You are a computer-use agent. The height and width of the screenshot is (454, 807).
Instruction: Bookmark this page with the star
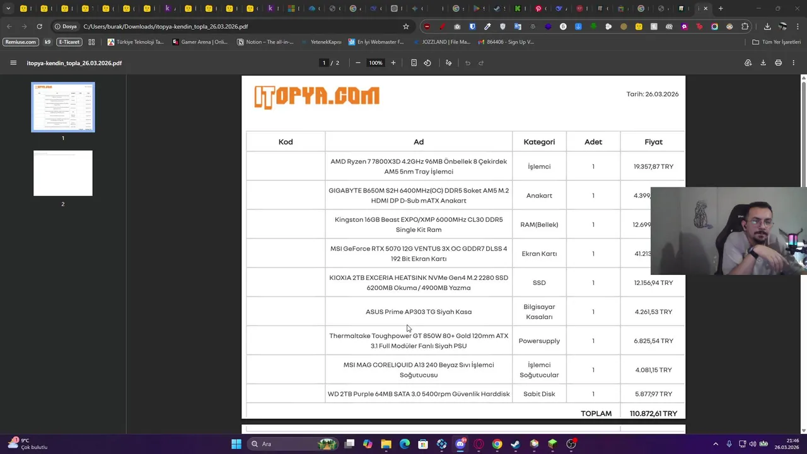(x=406, y=26)
